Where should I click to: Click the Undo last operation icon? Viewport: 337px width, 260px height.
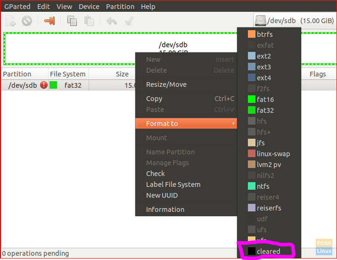point(112,21)
